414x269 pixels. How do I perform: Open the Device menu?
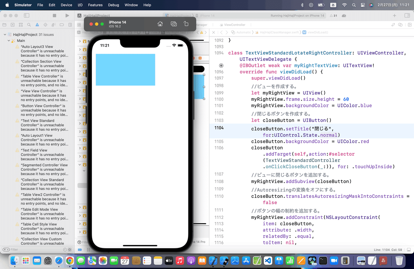pos(67,5)
